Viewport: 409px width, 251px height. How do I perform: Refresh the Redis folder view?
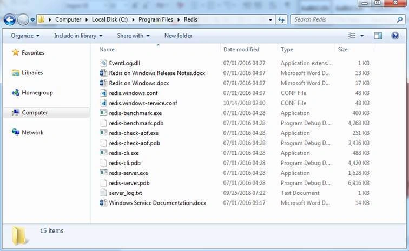coord(281,19)
